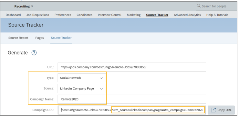Open the Preferences menu item
239x117 pixels.
coord(63,15)
